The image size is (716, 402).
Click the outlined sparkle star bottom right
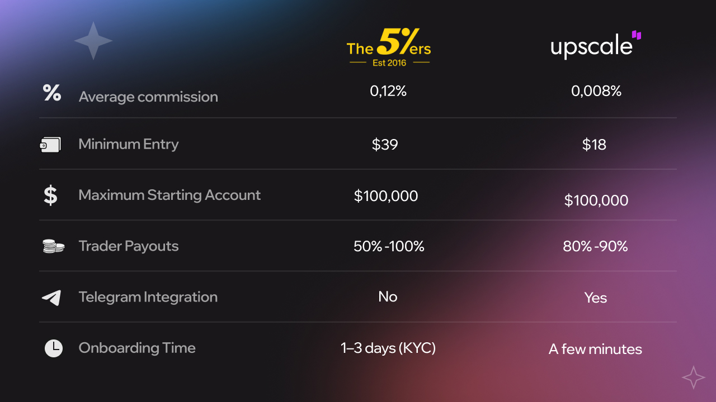pos(694,377)
